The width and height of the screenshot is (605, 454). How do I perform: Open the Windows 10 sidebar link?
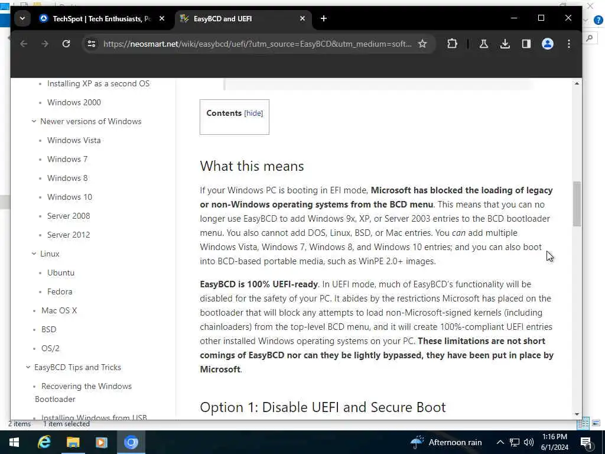coord(70,197)
